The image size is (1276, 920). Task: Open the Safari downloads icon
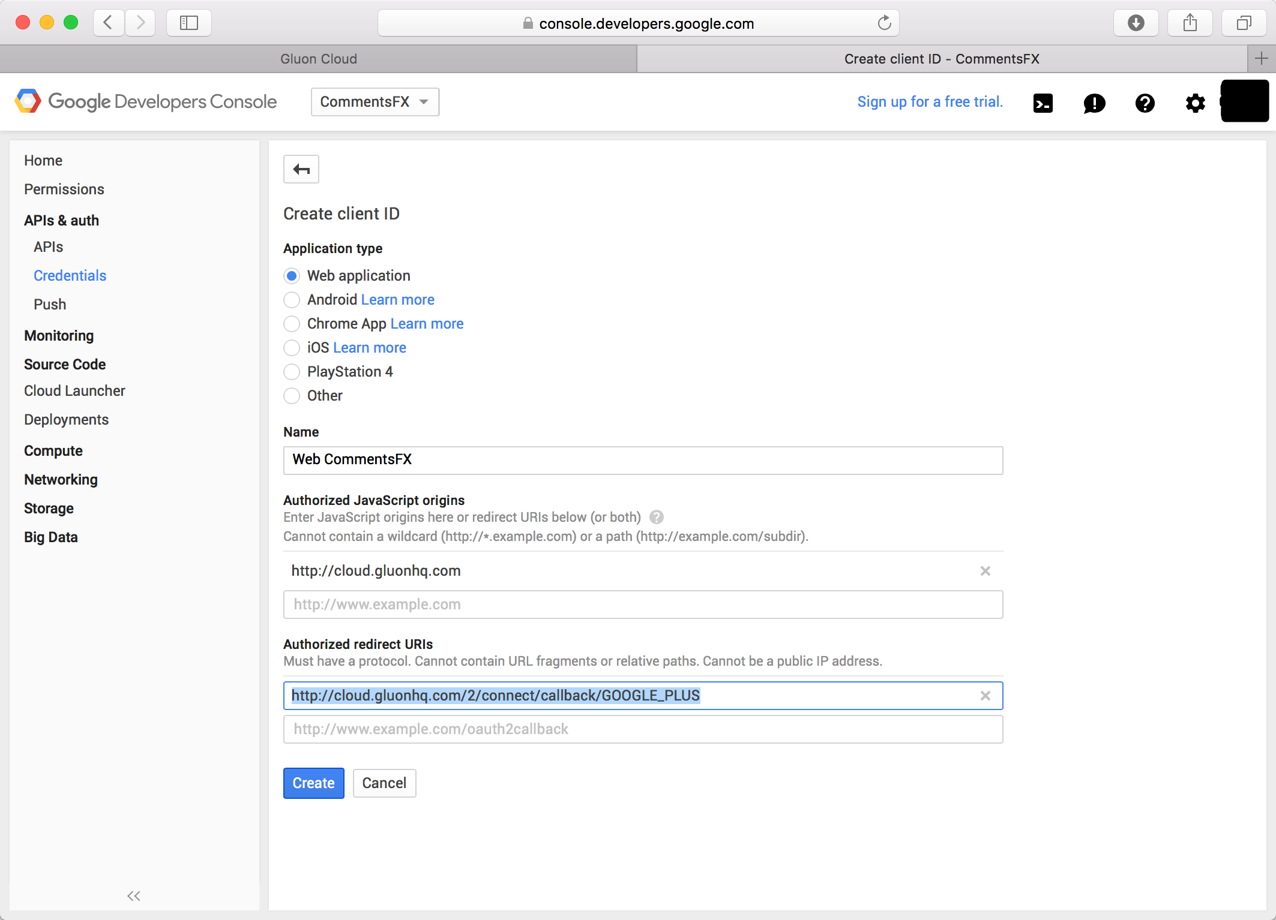1136,23
